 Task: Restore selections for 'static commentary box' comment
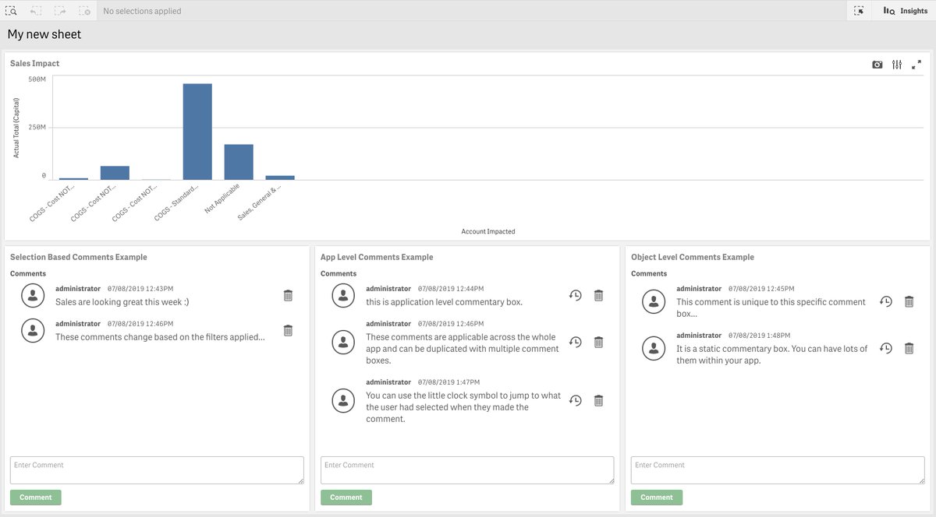tap(885, 348)
